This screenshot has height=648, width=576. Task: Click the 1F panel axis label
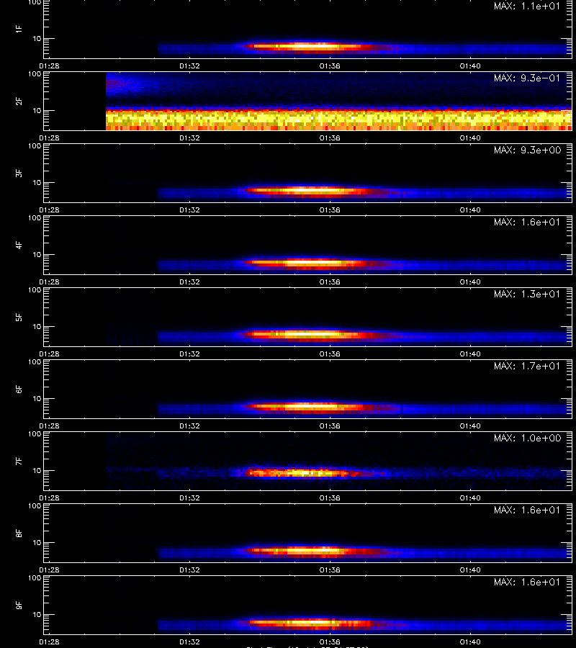19,29
